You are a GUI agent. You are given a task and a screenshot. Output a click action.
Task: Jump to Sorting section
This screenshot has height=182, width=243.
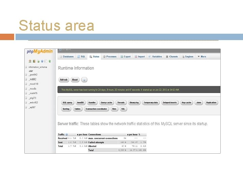(66, 109)
